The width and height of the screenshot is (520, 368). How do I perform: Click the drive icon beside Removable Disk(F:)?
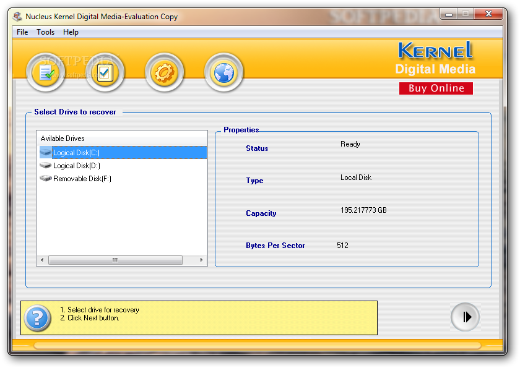click(46, 178)
